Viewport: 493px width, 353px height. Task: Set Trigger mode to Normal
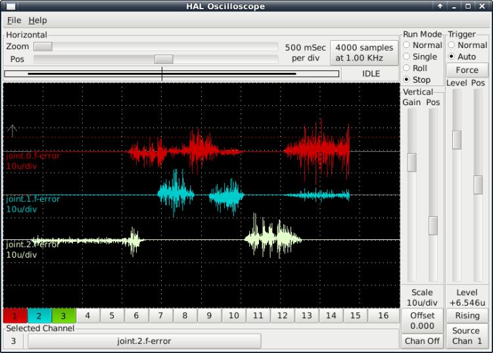[452, 45]
